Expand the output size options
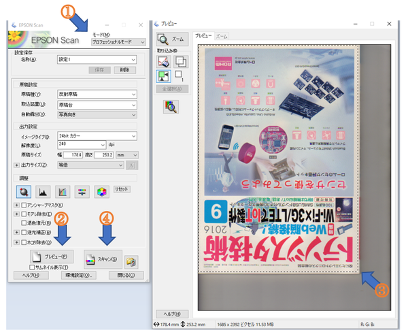The width and height of the screenshot is (408, 332). [x=16, y=165]
